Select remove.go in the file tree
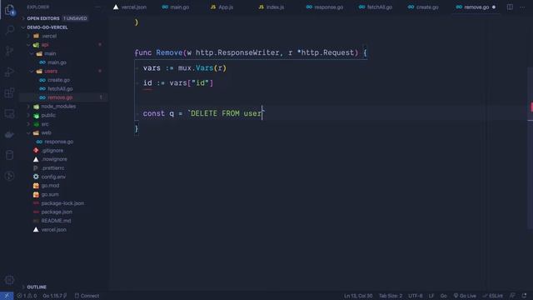This screenshot has width=533, height=300. pos(60,97)
